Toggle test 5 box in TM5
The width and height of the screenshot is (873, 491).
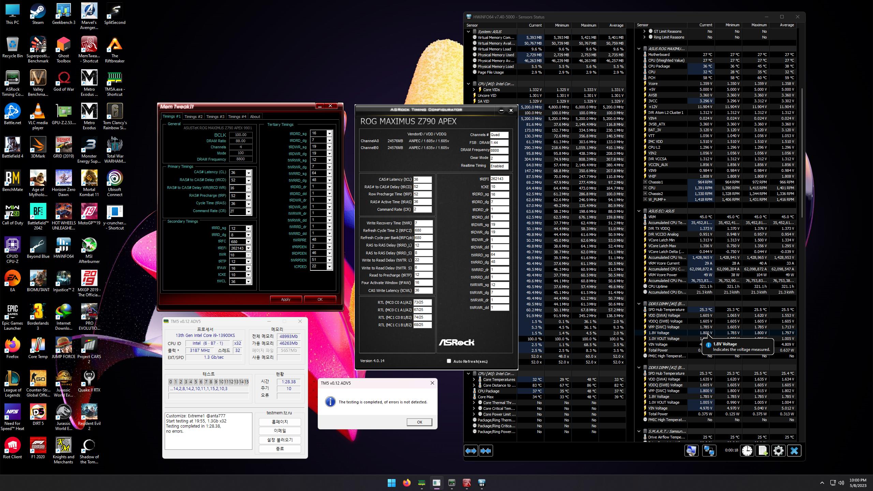click(196, 382)
